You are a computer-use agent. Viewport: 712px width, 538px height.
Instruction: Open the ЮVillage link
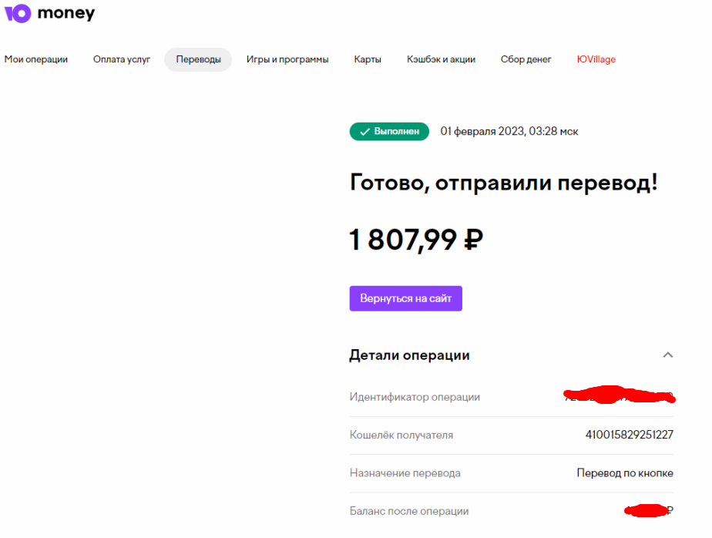tap(596, 59)
